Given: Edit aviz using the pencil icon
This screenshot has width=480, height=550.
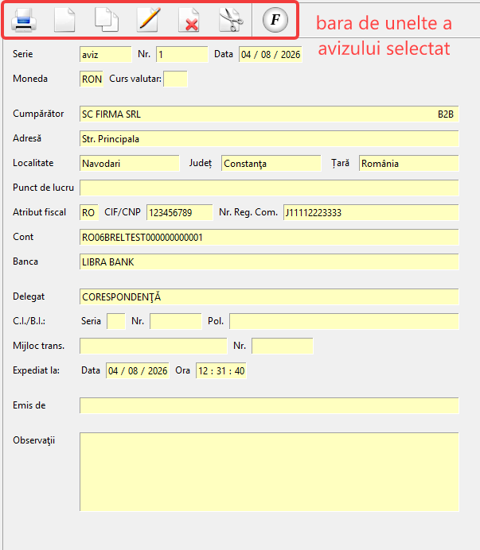Looking at the screenshot, I should coord(148,20).
